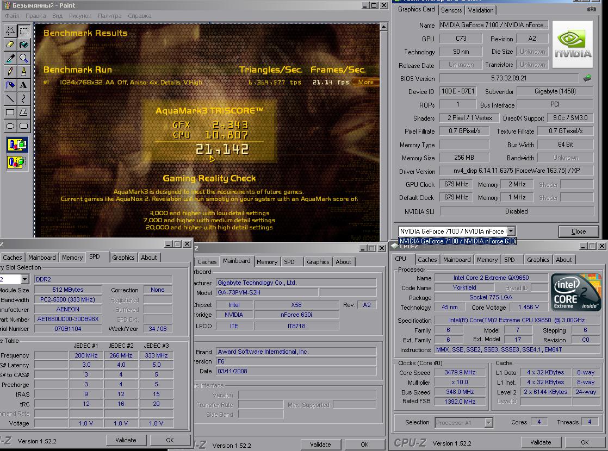Click the GPU-Z screenshot camera icon
The height and width of the screenshot is (451, 608).
(x=591, y=9)
